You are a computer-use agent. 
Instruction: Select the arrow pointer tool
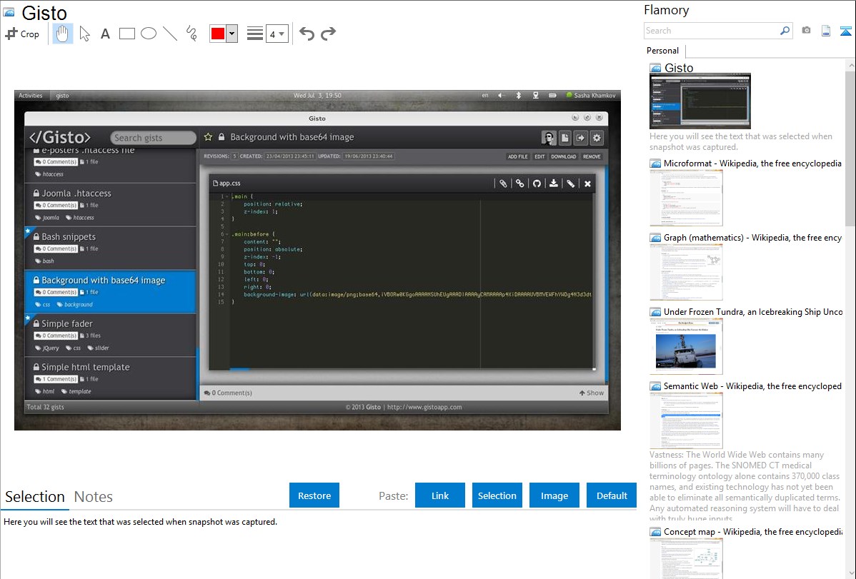coord(84,34)
